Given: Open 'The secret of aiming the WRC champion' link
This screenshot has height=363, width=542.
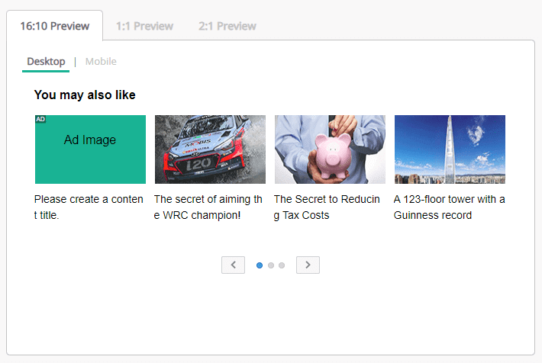Looking at the screenshot, I should [x=208, y=207].
